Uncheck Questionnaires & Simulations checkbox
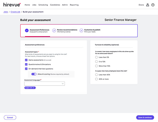The height and width of the screenshot is (122, 158). tap(26, 64)
